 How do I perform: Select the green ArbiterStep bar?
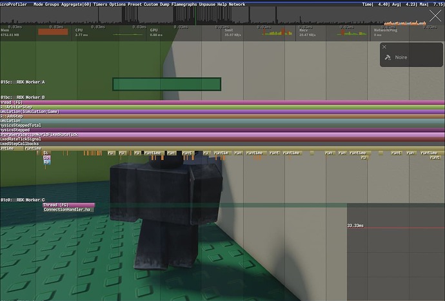(222, 107)
